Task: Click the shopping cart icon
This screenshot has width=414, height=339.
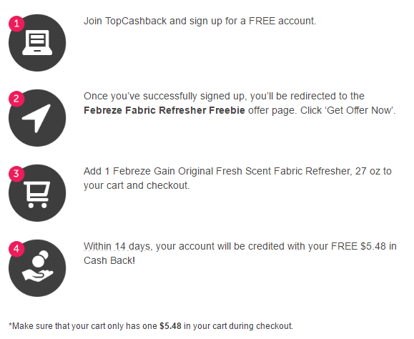Action: point(37,193)
